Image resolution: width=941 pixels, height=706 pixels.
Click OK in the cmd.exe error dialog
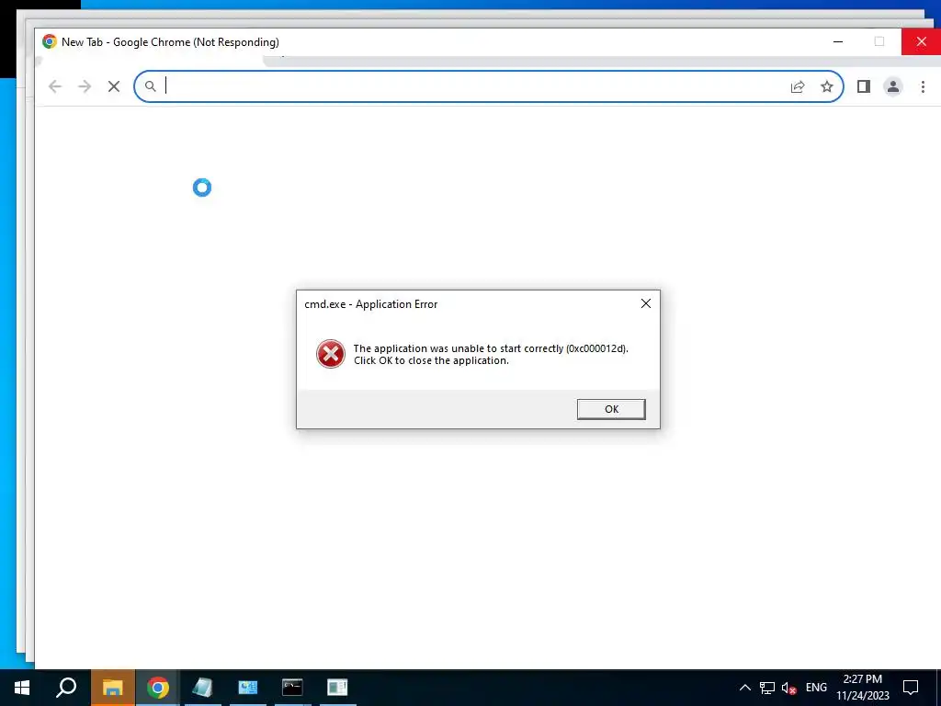(x=611, y=409)
